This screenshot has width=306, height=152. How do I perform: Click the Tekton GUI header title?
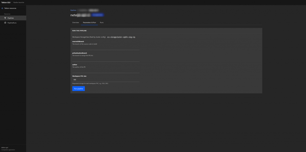tap(6, 2)
